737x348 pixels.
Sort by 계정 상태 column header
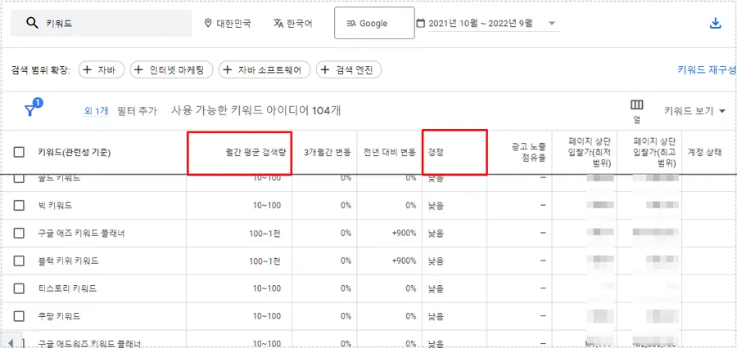(x=705, y=153)
